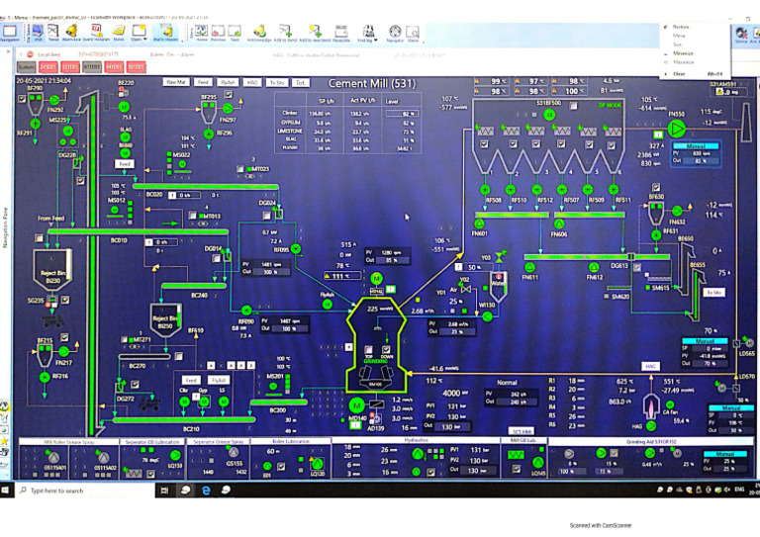Select the RF508 rotary feeder symbol
The image size is (760, 537).
tap(485, 190)
